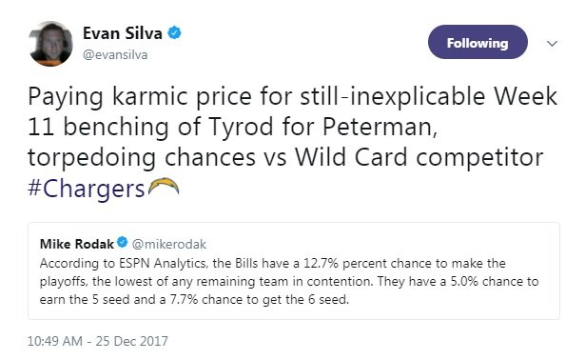Open Evan Silva display name
585x360 pixels.
click(x=123, y=33)
